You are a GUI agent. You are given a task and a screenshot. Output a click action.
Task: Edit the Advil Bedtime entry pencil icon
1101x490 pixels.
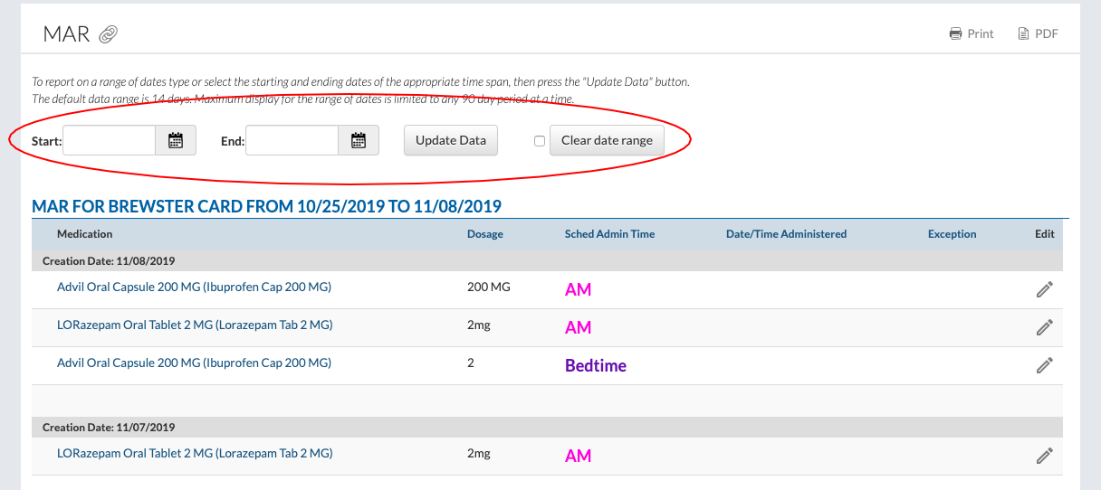pos(1044,365)
